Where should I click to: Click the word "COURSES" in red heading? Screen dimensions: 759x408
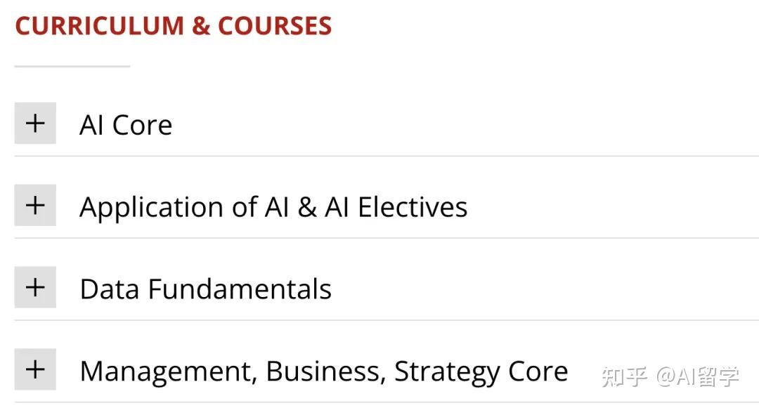(275, 26)
